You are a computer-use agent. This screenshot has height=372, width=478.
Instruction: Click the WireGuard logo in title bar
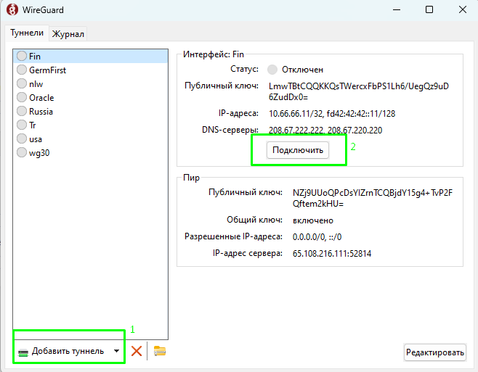pos(12,10)
